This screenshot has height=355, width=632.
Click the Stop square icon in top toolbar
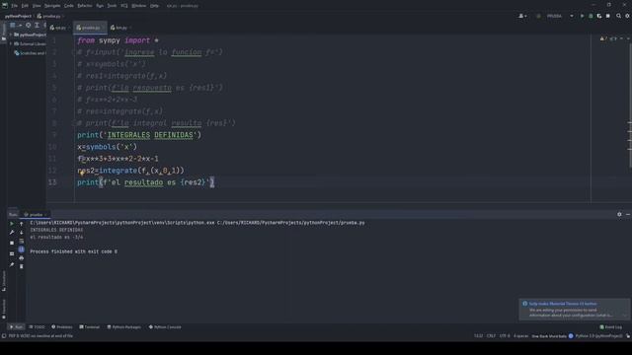point(608,16)
